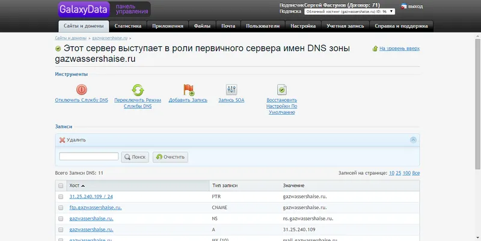
Task: Click the GalaxyData logo
Action: tap(84, 9)
